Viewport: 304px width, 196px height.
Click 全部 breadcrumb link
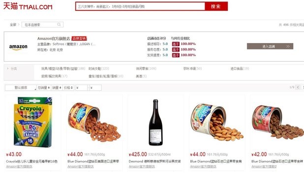click(x=13, y=24)
